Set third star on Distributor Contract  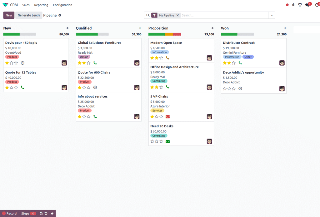[234, 63]
